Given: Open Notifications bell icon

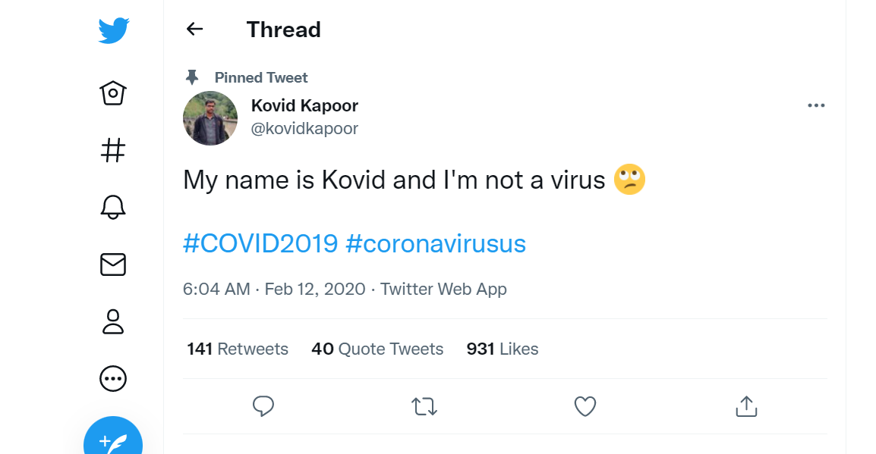Looking at the screenshot, I should [113, 207].
